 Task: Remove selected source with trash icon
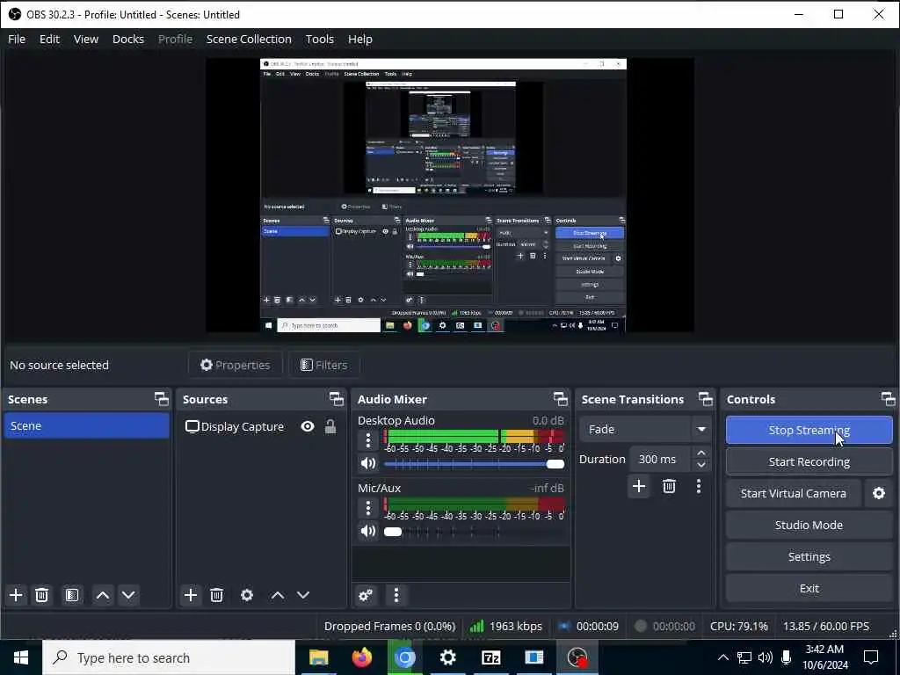(x=216, y=595)
